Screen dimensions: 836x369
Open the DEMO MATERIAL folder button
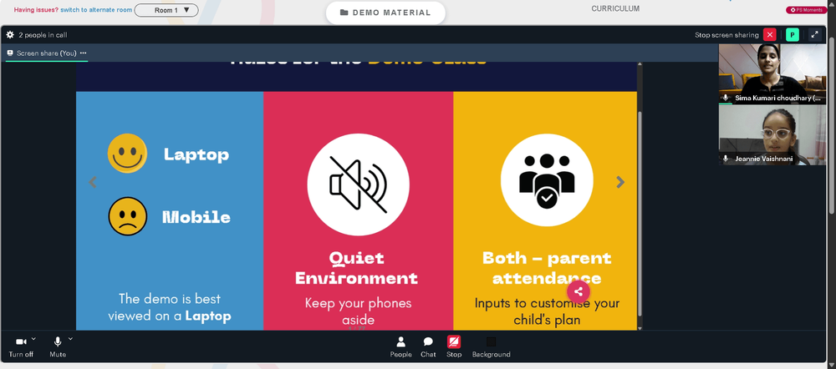click(x=385, y=13)
